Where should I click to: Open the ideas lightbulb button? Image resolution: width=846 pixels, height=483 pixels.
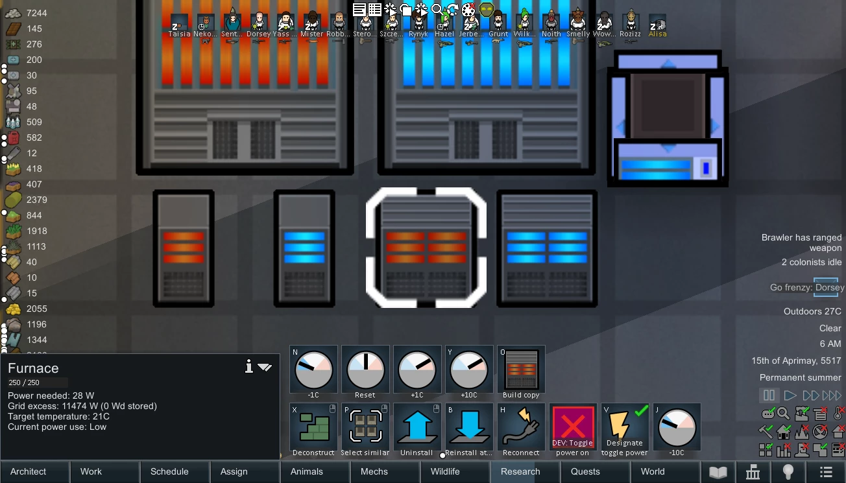(x=788, y=472)
